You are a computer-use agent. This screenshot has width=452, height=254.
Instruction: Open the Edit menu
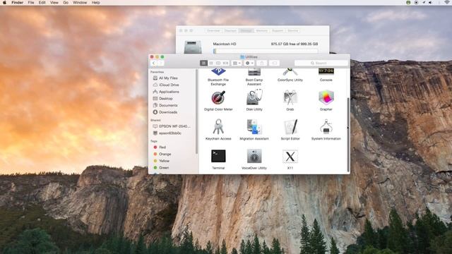(42, 3)
